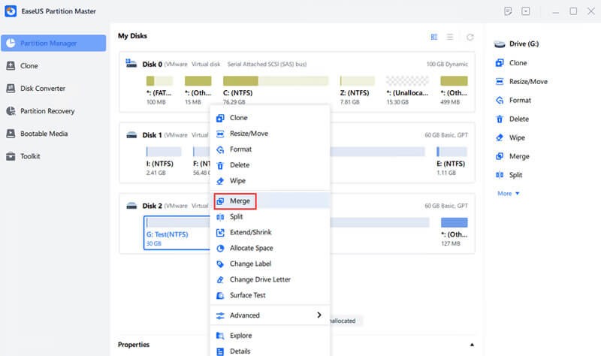Choose Split in the context menu

[270, 216]
